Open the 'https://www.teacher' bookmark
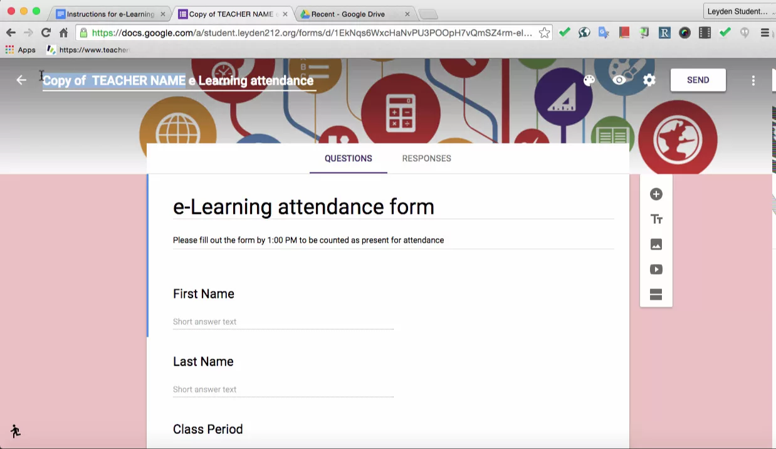The width and height of the screenshot is (776, 449). pyautogui.click(x=88, y=50)
